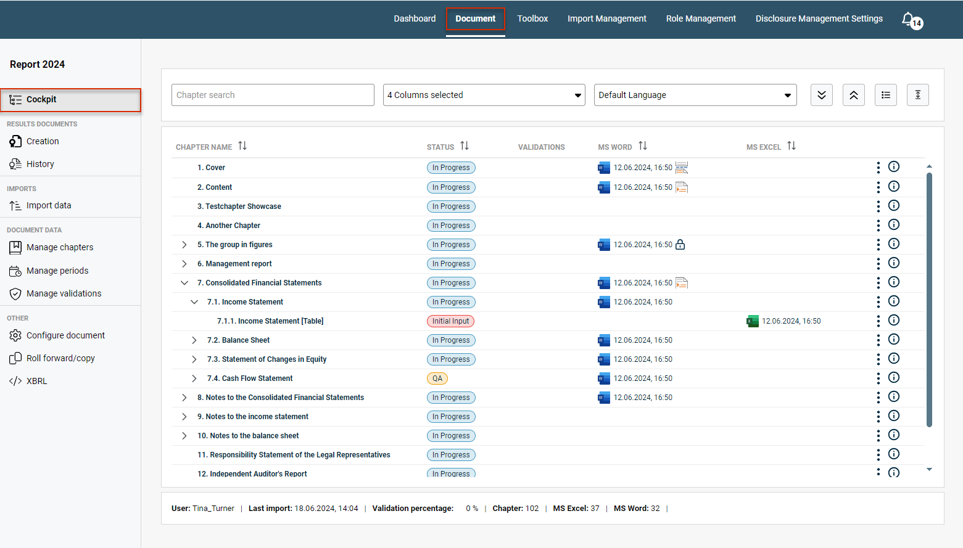Click the lock icon on The group in figures
Viewport: 963px width, 548px height.
(680, 245)
